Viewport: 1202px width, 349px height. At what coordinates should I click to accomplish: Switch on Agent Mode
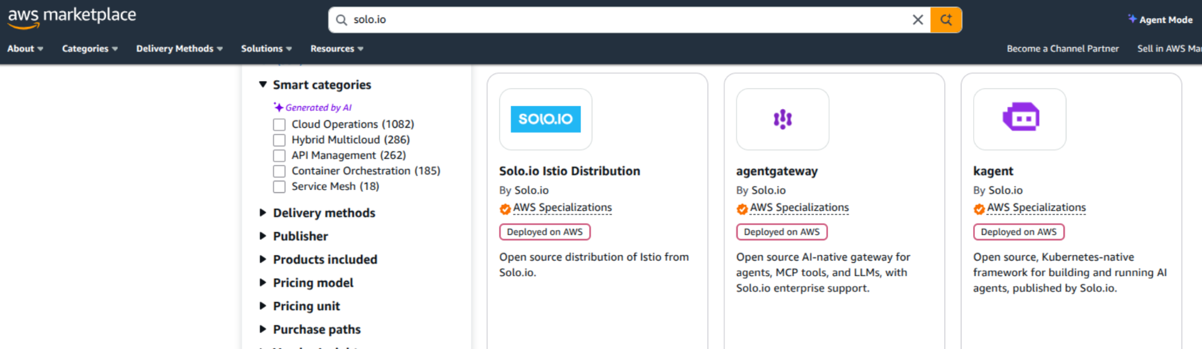pyautogui.click(x=1160, y=19)
